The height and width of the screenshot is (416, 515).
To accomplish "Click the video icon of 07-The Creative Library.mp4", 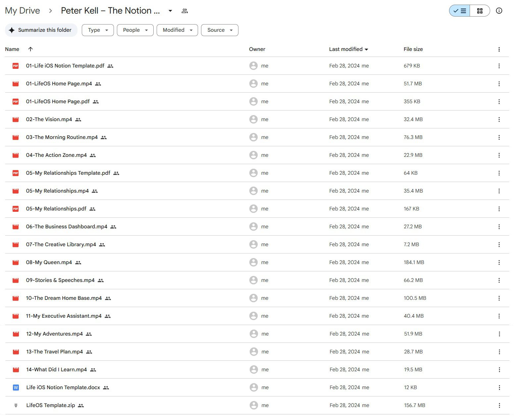I will point(16,245).
